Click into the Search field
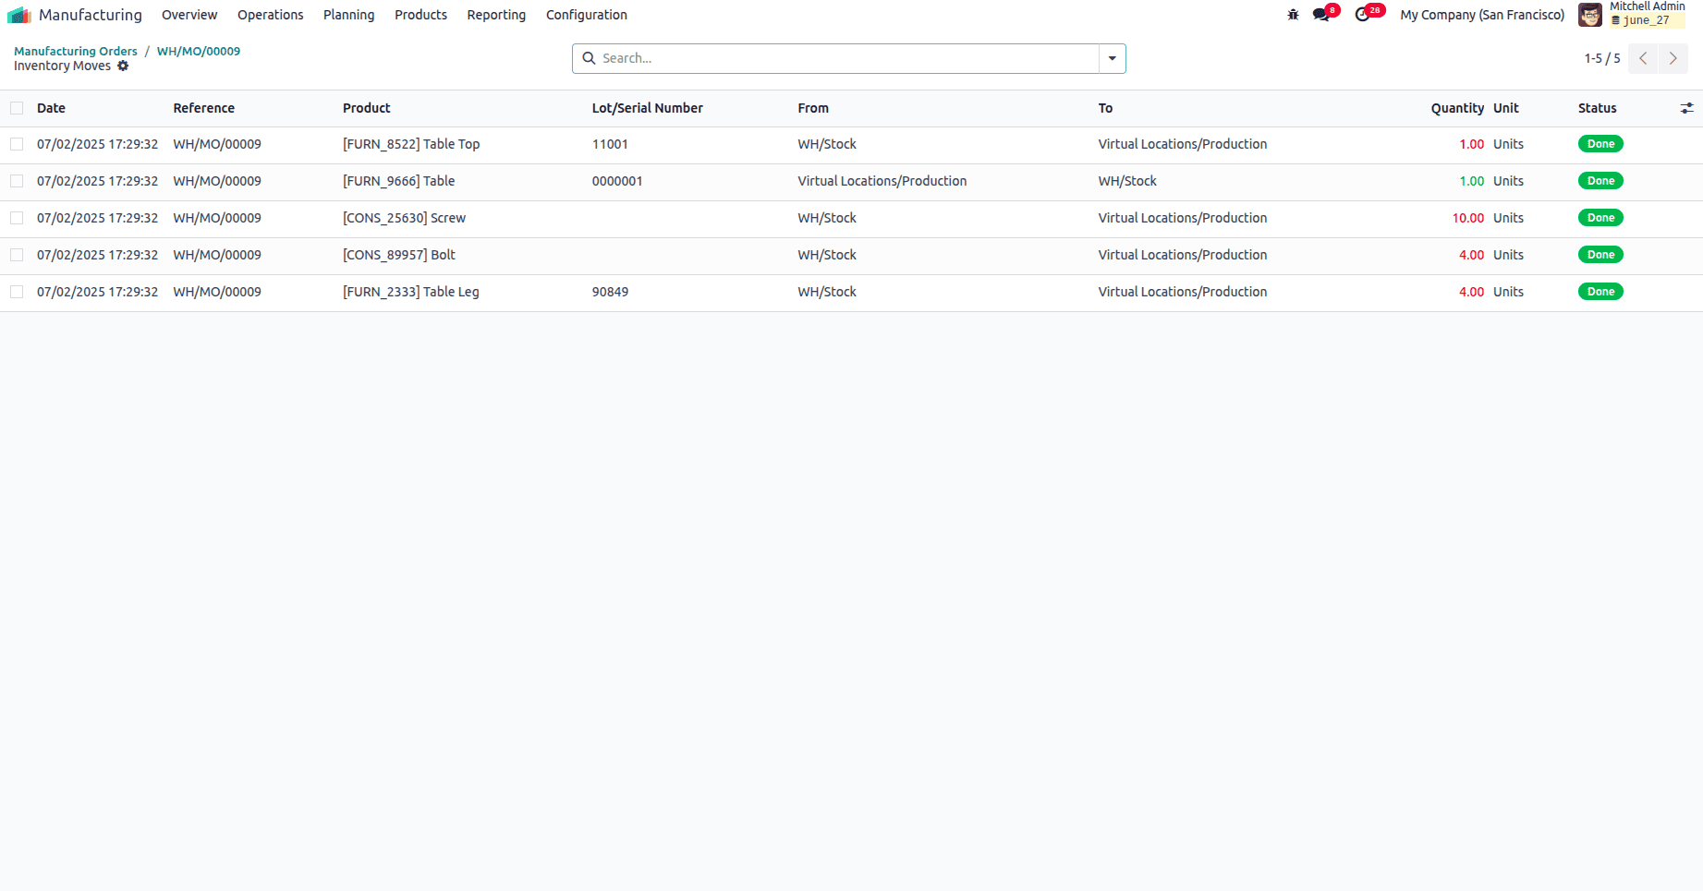 (x=848, y=58)
